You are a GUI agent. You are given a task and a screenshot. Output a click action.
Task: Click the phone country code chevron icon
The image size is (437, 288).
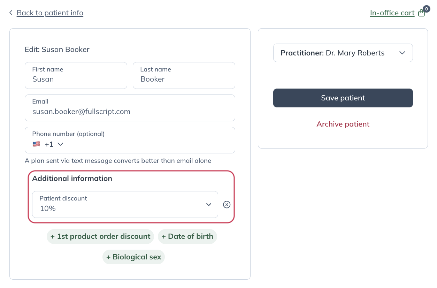click(60, 144)
